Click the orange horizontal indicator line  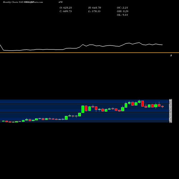(x=89, y=53)
